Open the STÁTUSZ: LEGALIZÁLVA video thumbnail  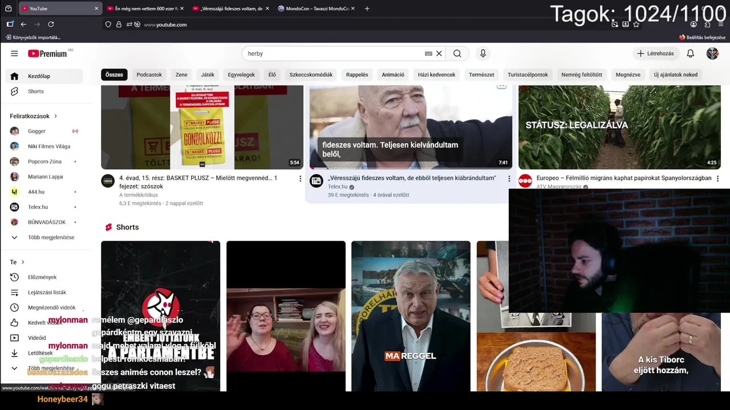[x=619, y=127]
